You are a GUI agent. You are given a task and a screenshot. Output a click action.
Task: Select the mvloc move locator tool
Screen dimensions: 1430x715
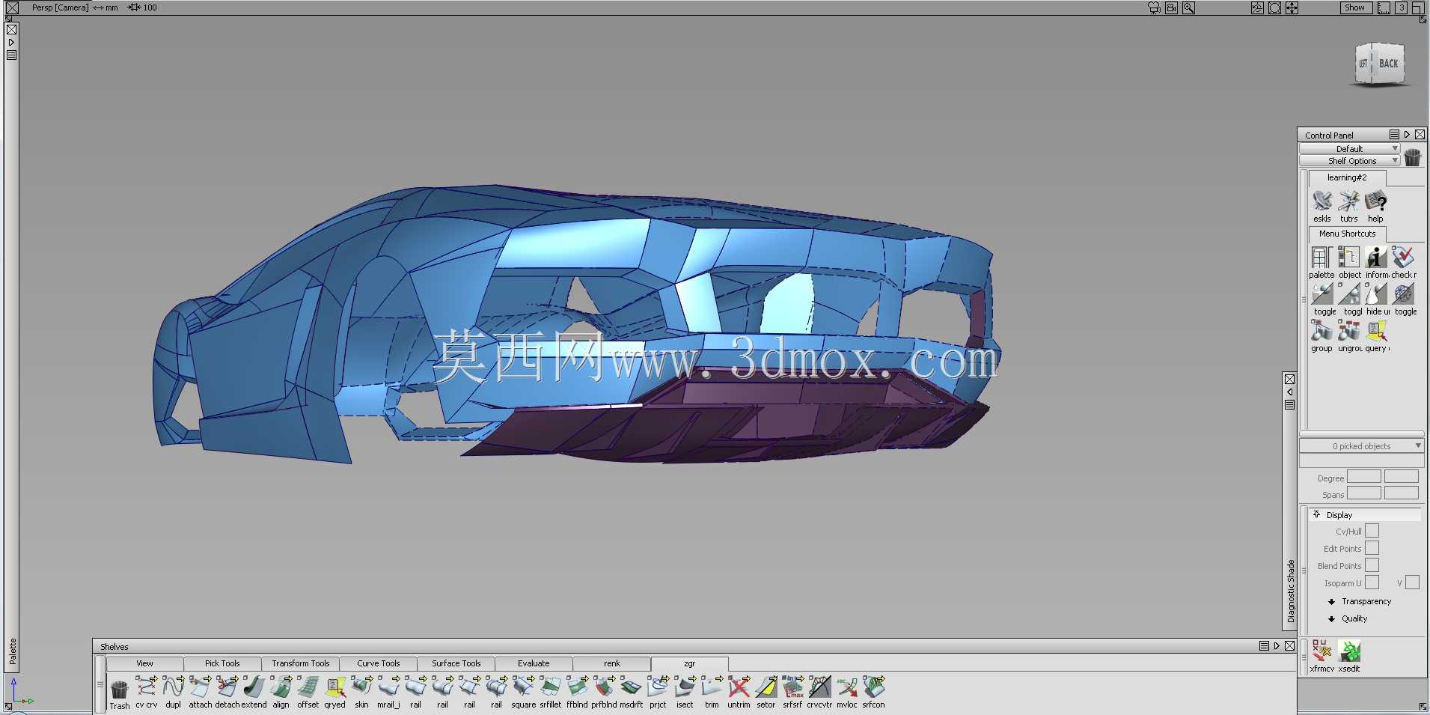tap(847, 687)
